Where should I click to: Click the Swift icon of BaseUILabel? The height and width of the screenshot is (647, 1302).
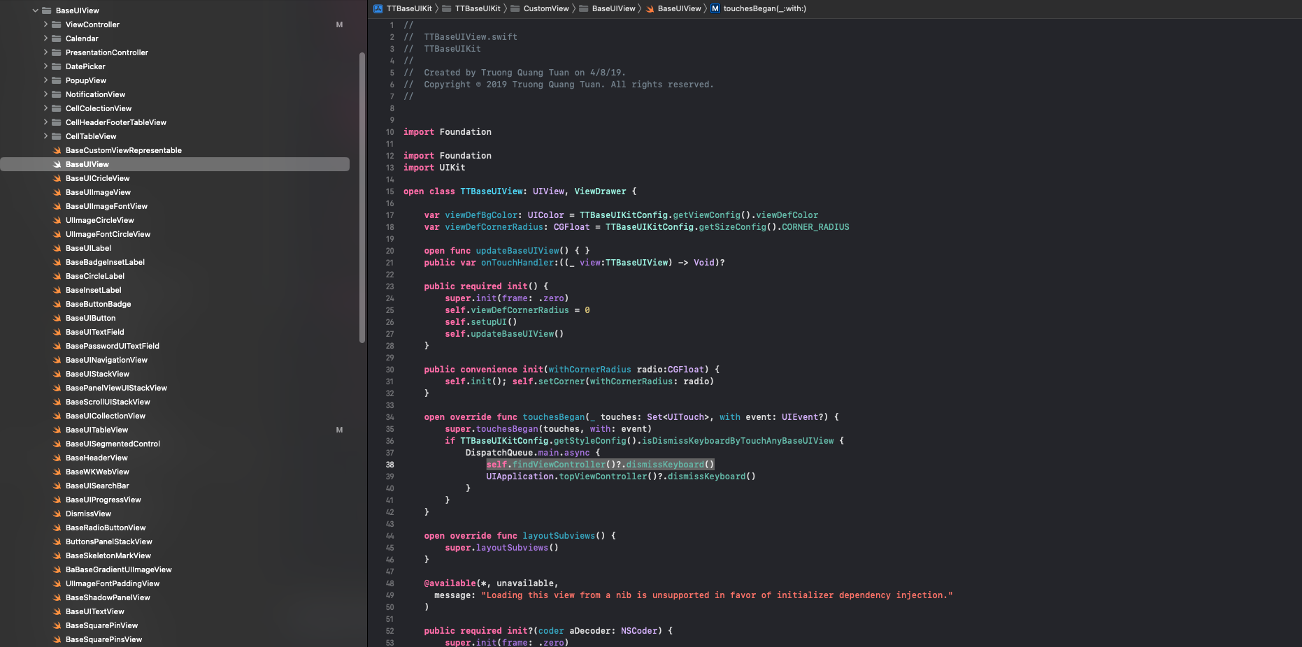[57, 248]
